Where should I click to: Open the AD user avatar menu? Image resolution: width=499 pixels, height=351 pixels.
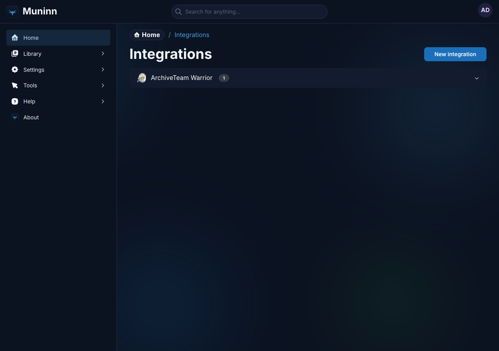coord(485,10)
